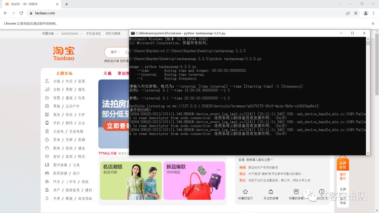
Task: Share this page icon in address bar
Action: [x=348, y=13]
